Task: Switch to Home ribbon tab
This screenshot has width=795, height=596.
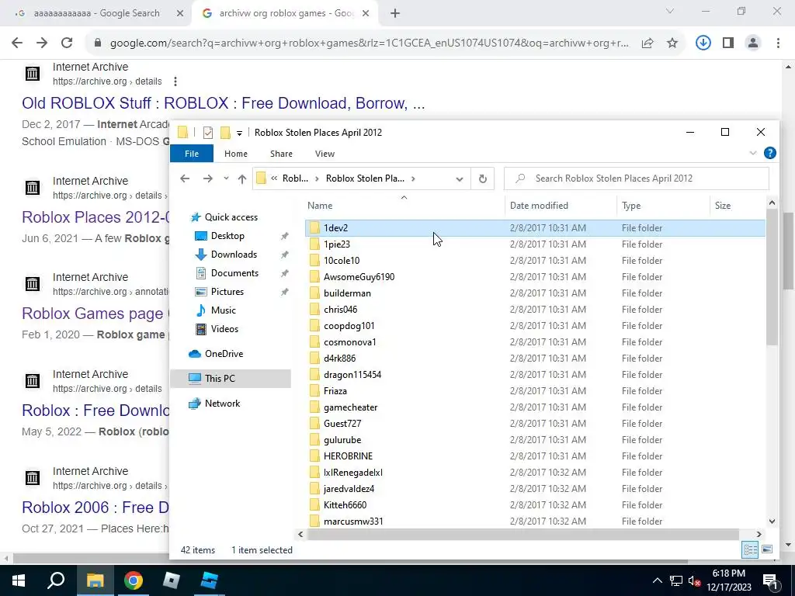Action: 236,154
